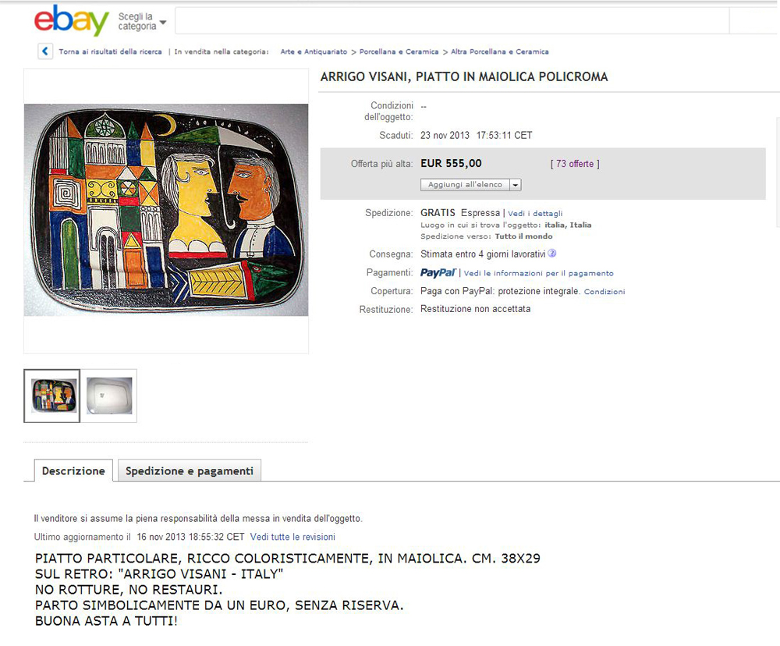Click the back arrow icon
This screenshot has height=646, width=780.
[45, 51]
